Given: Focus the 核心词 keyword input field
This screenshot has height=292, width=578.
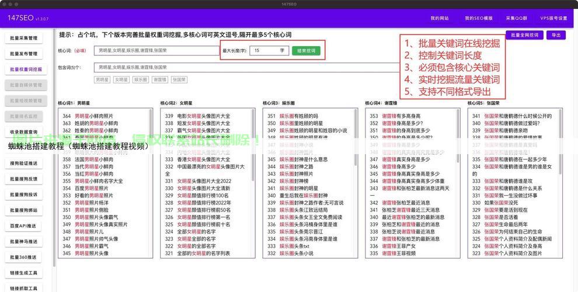Looking at the screenshot, I should pyautogui.click(x=156, y=51).
